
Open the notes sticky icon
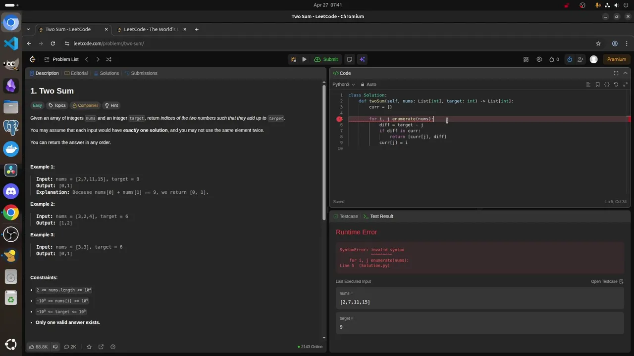350,59
